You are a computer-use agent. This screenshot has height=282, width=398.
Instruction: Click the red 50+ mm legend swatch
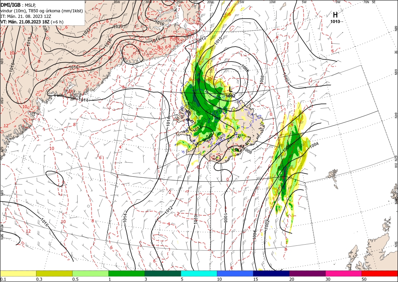point(380,273)
